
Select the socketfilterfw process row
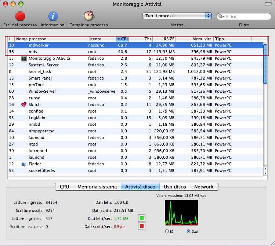[x=135, y=170]
